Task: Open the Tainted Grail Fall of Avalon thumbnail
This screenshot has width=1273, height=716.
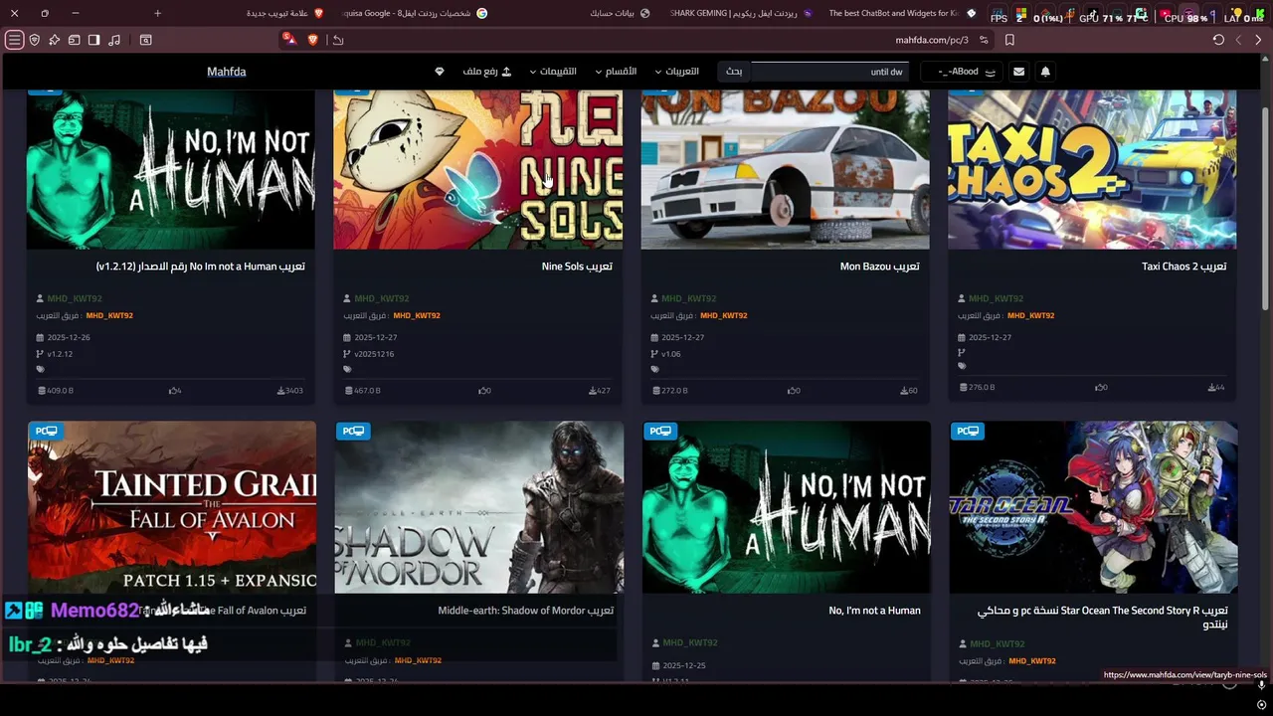Action: [172, 507]
